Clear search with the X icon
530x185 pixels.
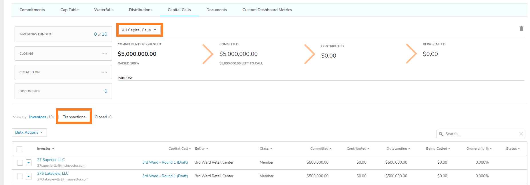point(521,134)
